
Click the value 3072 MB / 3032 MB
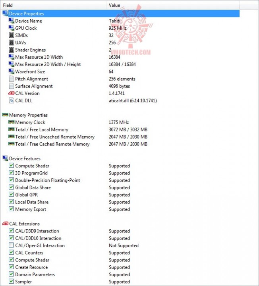pos(128,129)
